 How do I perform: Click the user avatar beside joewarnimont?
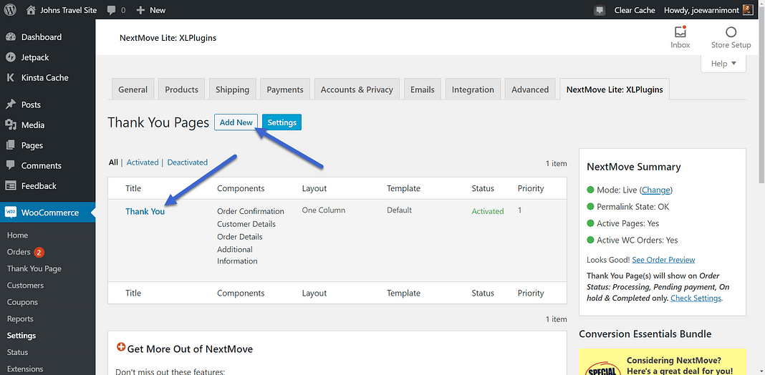[x=748, y=10]
